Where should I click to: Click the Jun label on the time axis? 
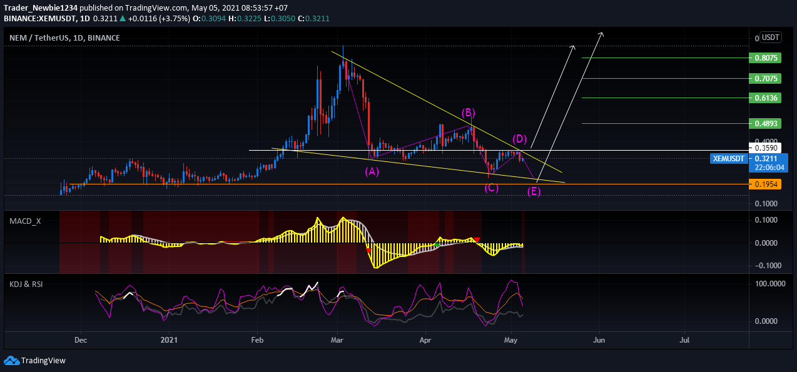point(599,341)
